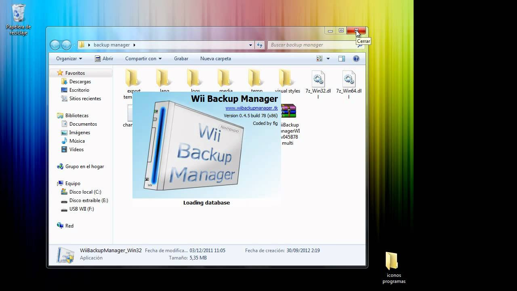Open Red in navigation pane
The image size is (517, 291).
click(x=69, y=226)
